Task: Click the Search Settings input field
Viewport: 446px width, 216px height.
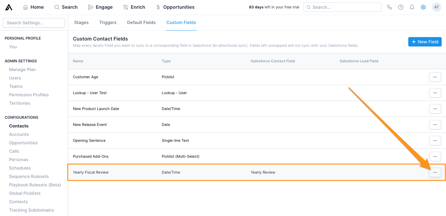Action: pos(33,22)
